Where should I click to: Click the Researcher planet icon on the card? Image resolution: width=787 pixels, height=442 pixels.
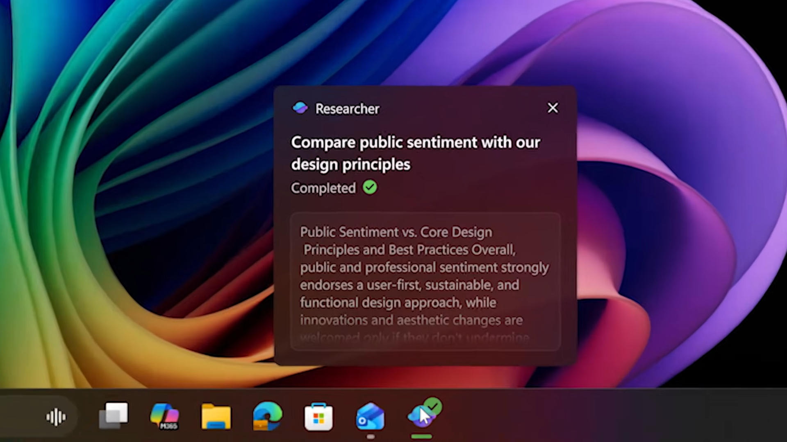[300, 108]
